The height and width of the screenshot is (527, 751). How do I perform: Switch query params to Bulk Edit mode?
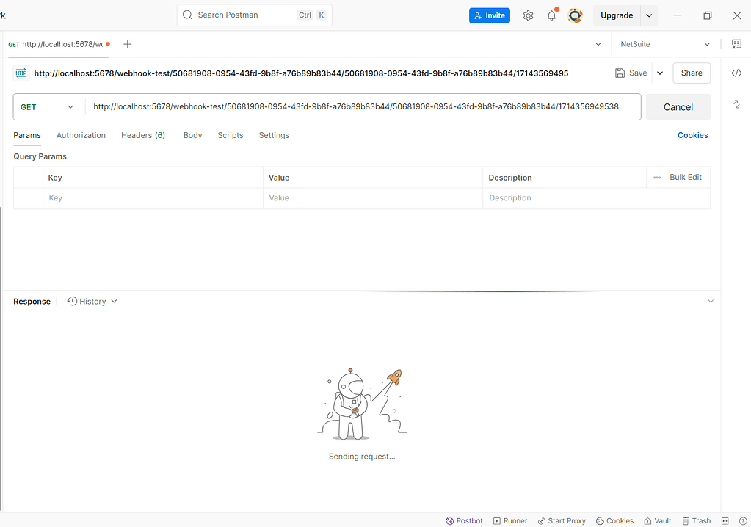[x=685, y=177]
